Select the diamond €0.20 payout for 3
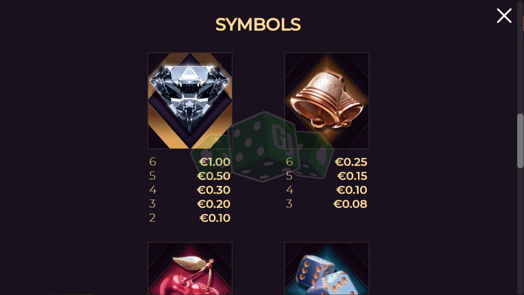This screenshot has width=524, height=295. [214, 204]
